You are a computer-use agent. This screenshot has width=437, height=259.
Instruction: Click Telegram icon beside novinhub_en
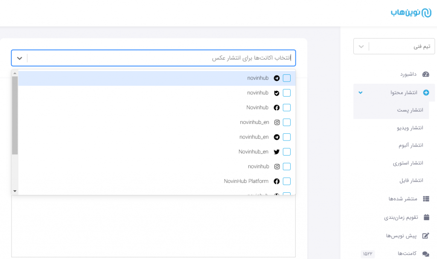277,137
